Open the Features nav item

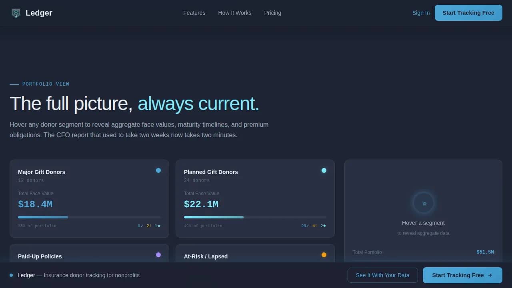194,13
